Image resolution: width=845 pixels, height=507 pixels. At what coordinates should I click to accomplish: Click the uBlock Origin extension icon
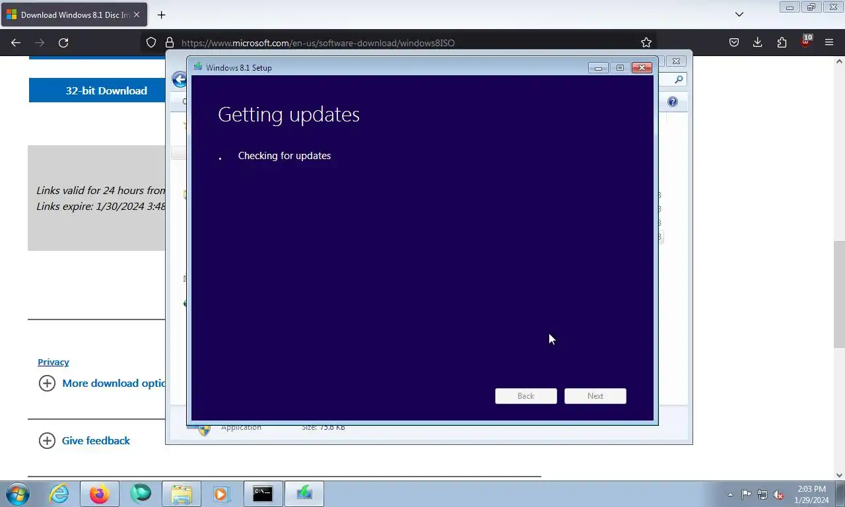805,42
